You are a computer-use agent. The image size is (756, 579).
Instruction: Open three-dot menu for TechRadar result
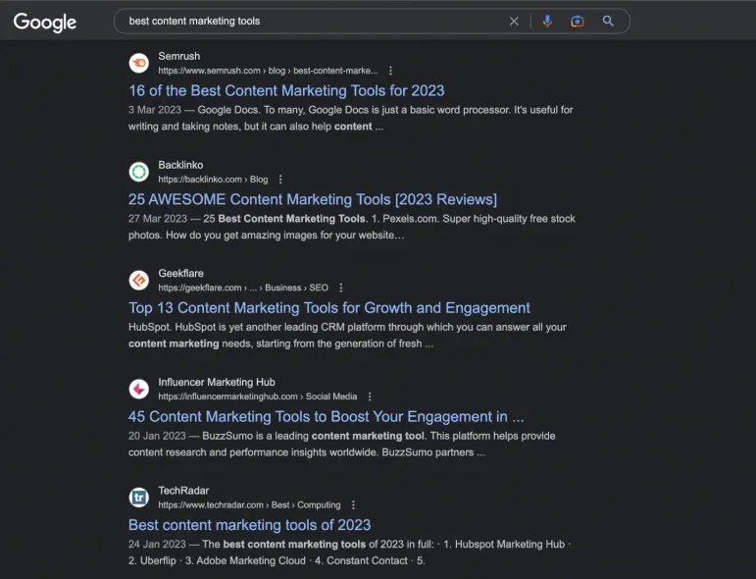click(353, 505)
